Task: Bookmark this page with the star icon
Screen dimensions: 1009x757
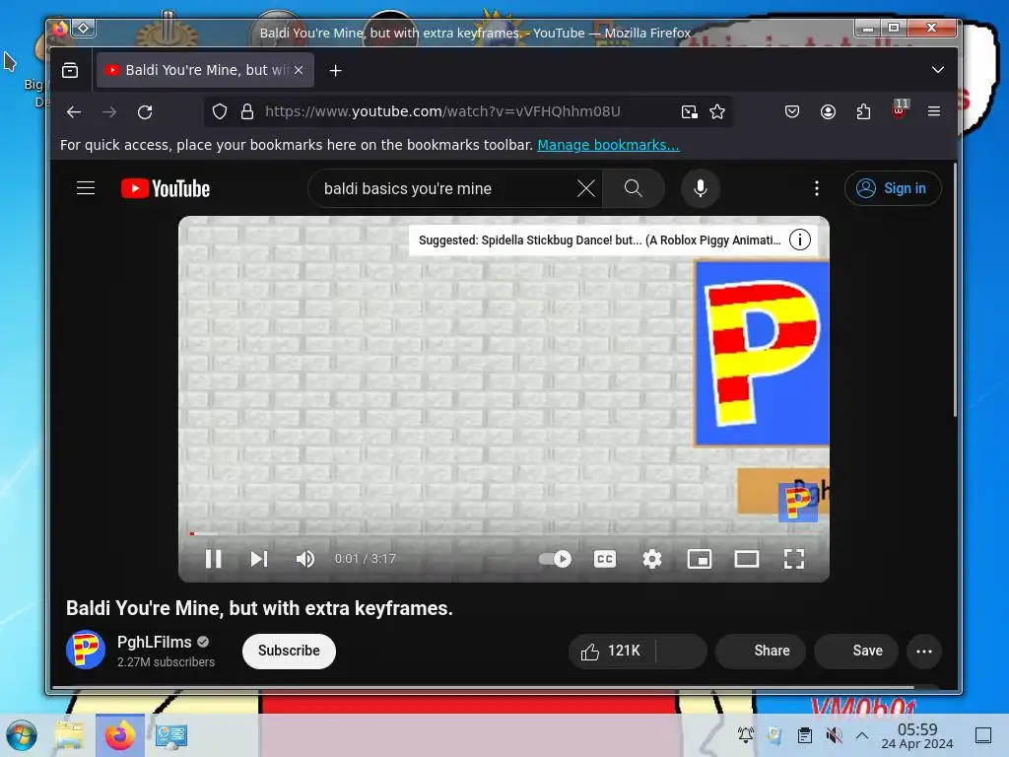Action: point(717,112)
